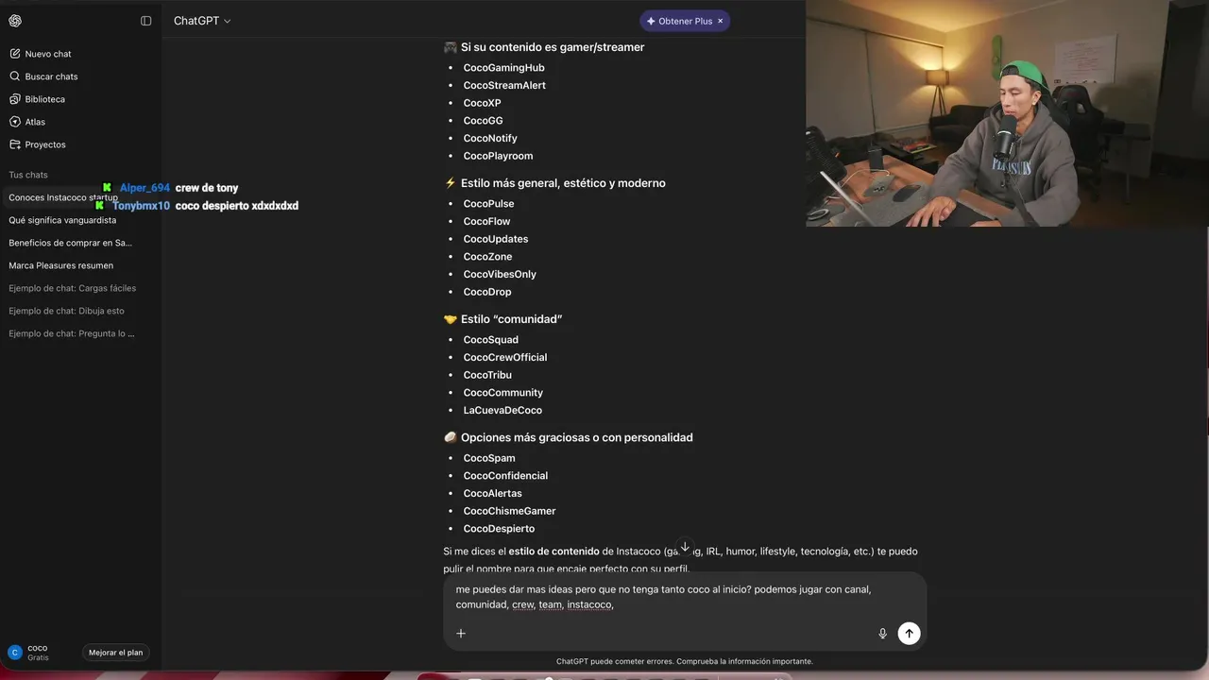Click the ChatGPT logo icon
Viewport: 1209px width, 680px height.
(x=15, y=21)
